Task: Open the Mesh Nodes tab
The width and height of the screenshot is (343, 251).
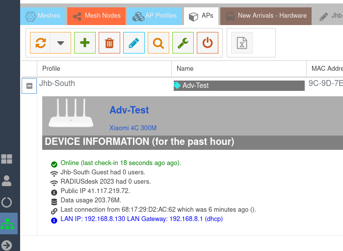Action: coord(97,16)
